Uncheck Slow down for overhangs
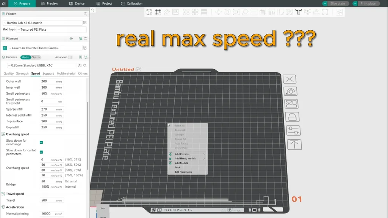 coord(41,142)
